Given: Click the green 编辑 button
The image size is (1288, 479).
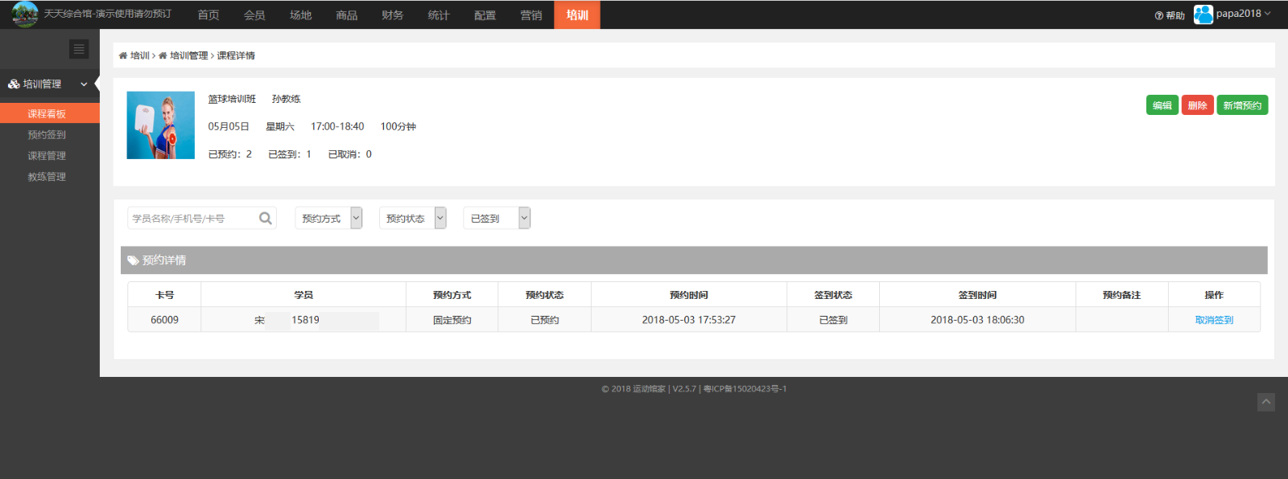Looking at the screenshot, I should (x=1162, y=105).
